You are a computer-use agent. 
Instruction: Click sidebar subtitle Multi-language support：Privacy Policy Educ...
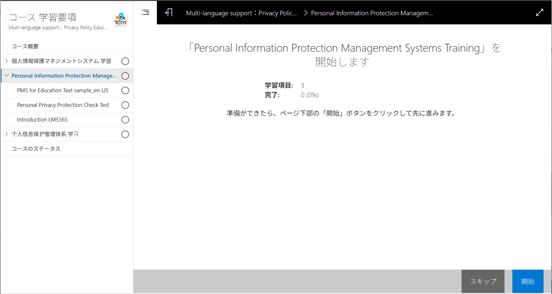[58, 28]
